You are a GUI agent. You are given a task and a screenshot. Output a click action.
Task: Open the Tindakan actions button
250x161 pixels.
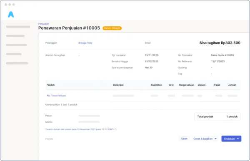tap(231, 139)
